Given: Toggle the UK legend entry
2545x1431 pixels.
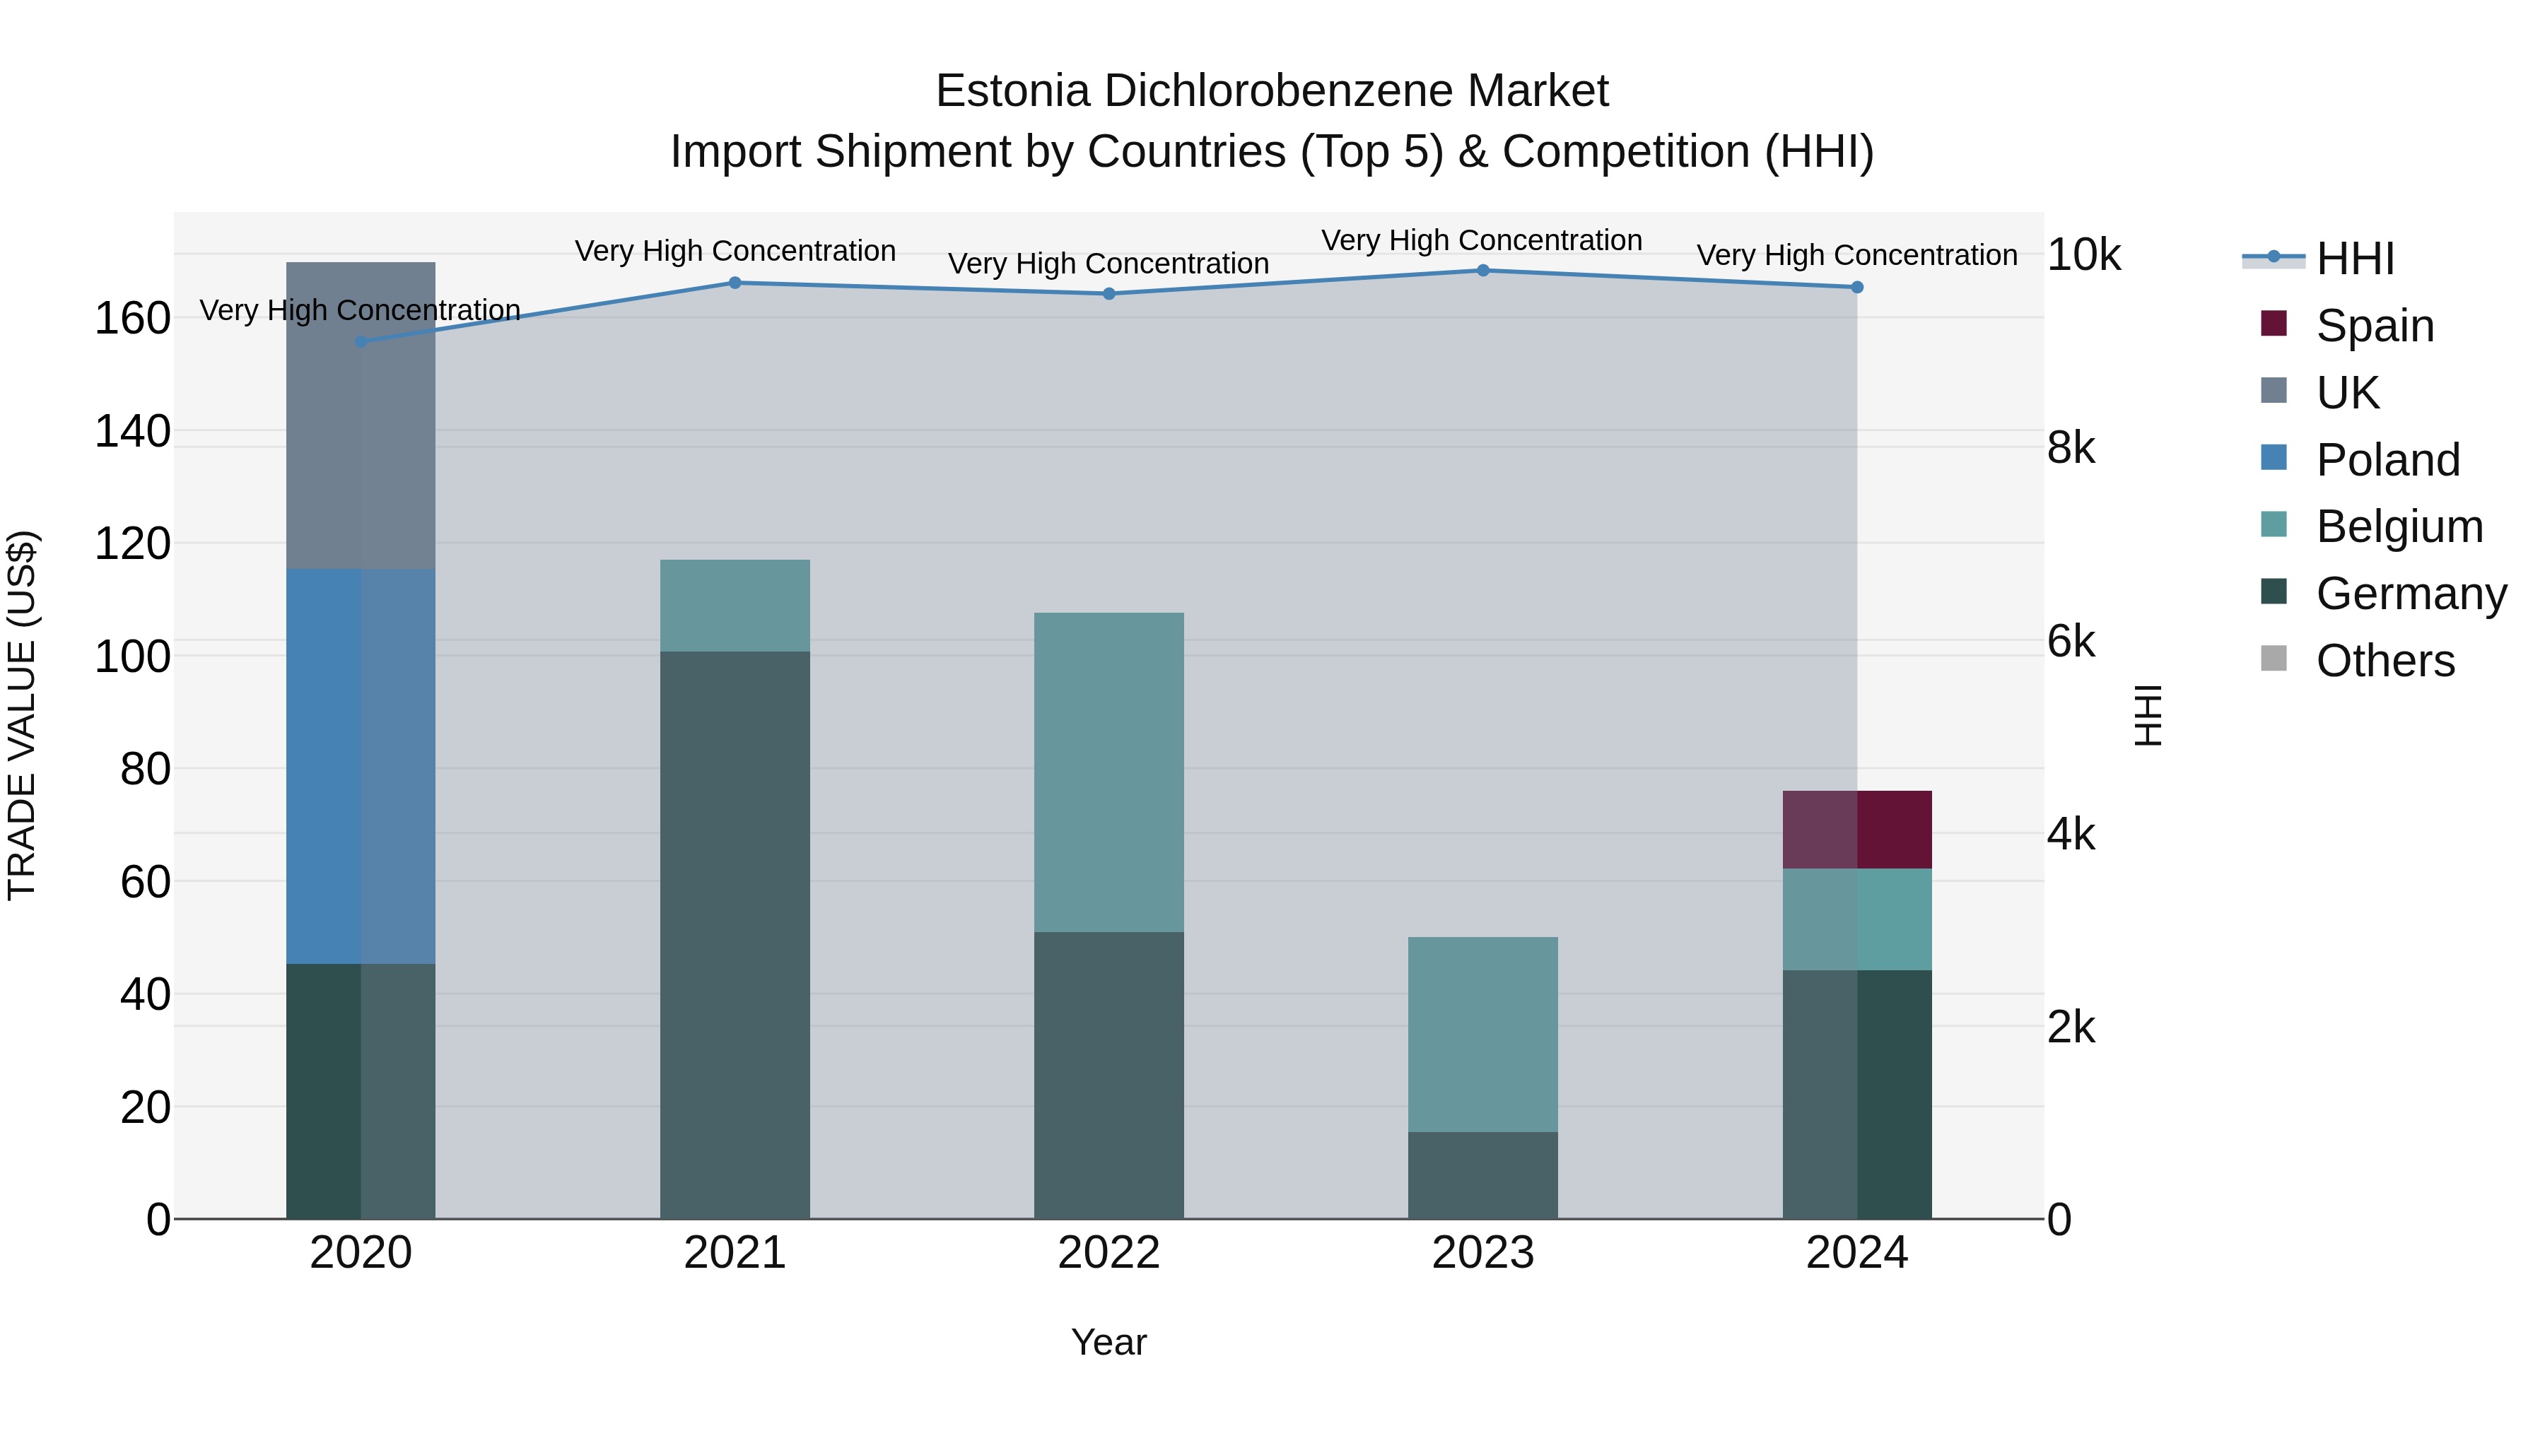Looking at the screenshot, I should pos(2319,393).
